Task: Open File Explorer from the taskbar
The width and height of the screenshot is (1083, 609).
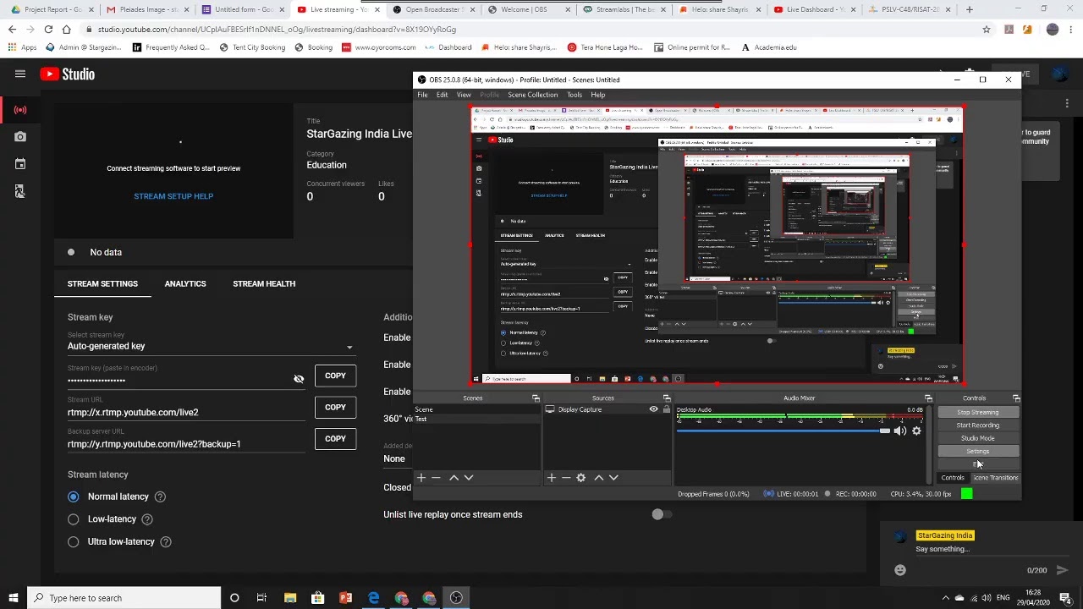Action: [289, 598]
